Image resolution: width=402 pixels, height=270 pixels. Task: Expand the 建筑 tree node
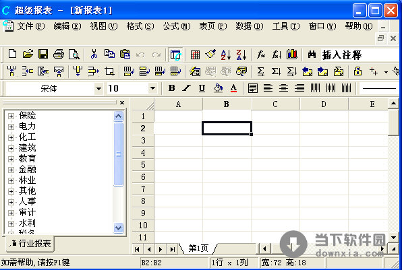(x=11, y=148)
